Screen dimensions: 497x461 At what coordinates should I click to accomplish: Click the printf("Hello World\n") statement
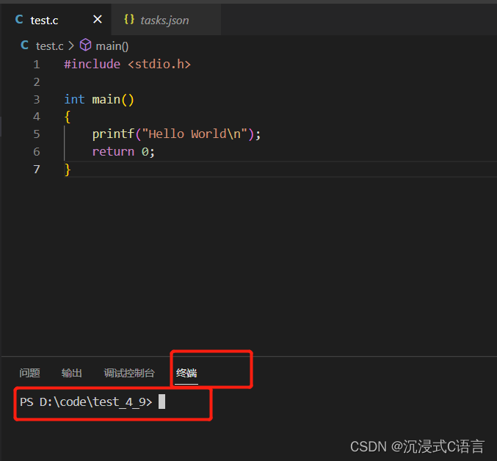[x=176, y=134]
